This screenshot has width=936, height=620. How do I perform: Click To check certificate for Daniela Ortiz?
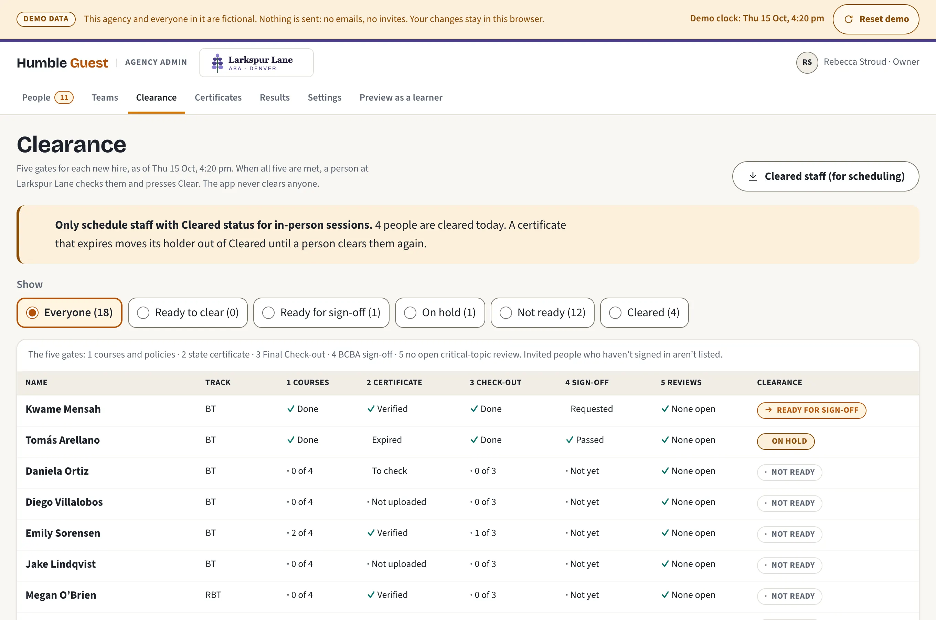(x=389, y=471)
